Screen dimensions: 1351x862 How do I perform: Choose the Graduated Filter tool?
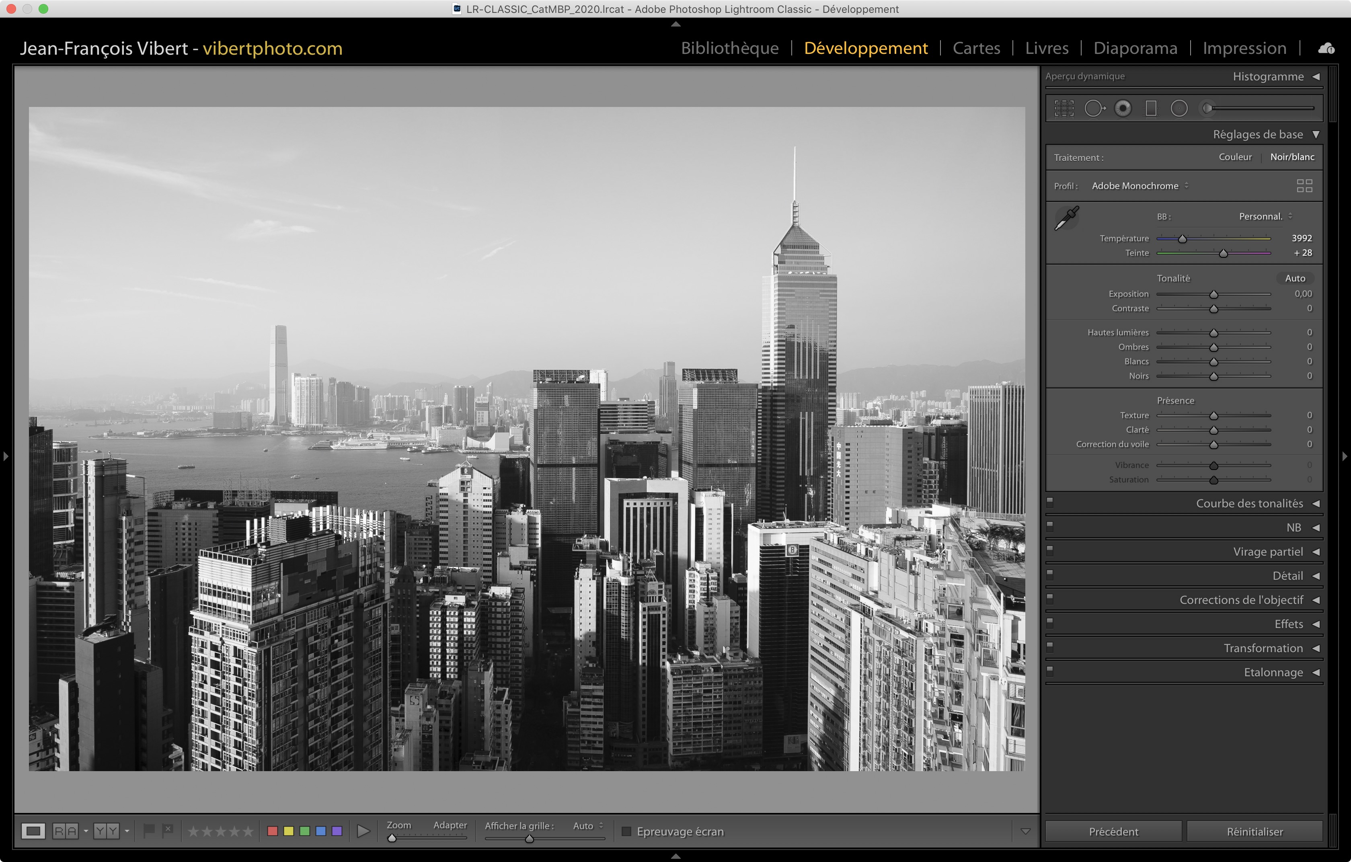1151,108
